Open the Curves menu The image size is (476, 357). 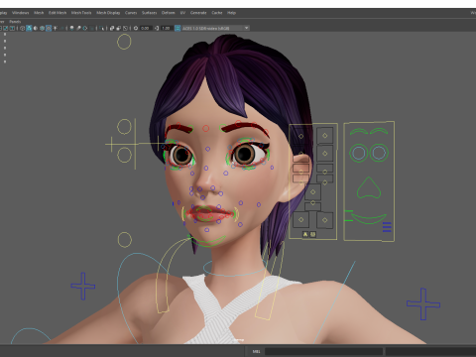coord(131,13)
